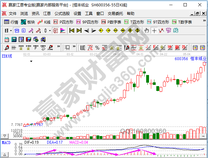Collapse the volume panel with down triangle

4,136
